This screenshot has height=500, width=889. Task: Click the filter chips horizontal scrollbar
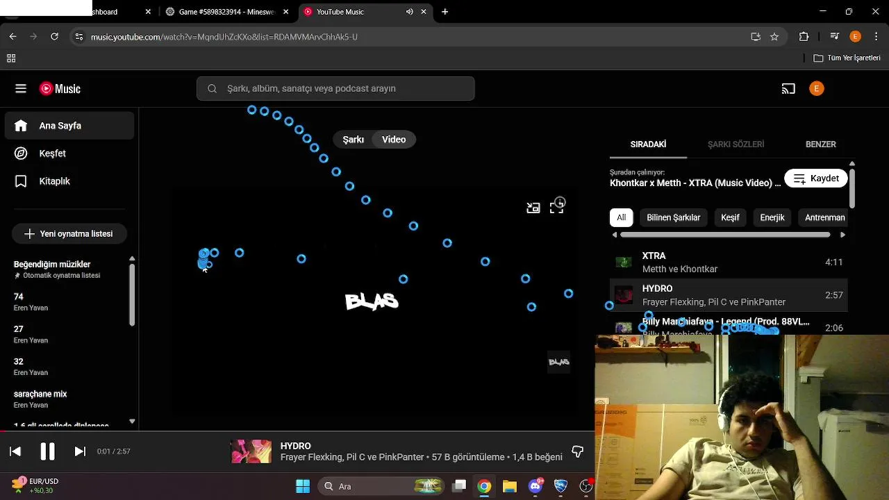point(725,235)
